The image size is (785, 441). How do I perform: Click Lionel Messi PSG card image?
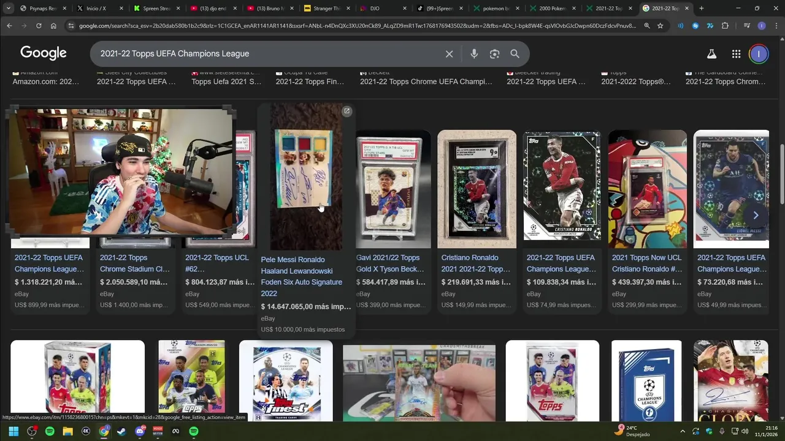pyautogui.click(x=731, y=189)
